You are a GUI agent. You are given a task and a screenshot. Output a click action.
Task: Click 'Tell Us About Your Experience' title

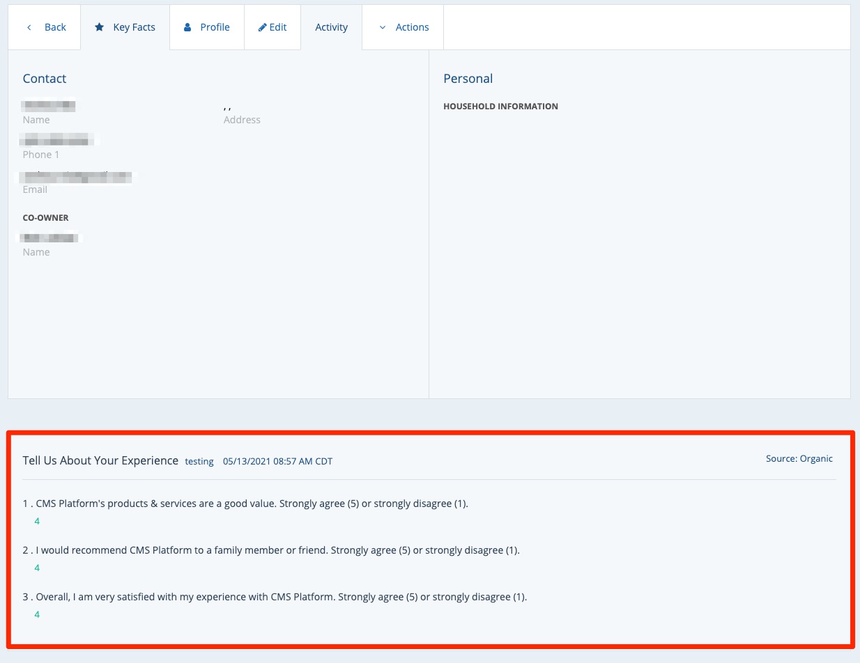[100, 460]
